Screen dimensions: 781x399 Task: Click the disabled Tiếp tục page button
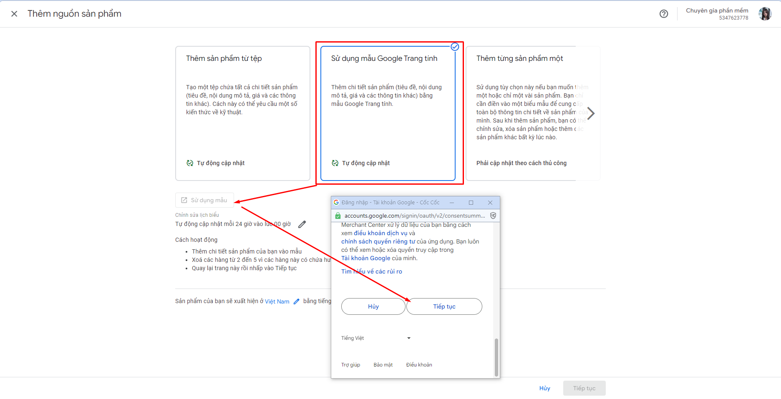584,388
